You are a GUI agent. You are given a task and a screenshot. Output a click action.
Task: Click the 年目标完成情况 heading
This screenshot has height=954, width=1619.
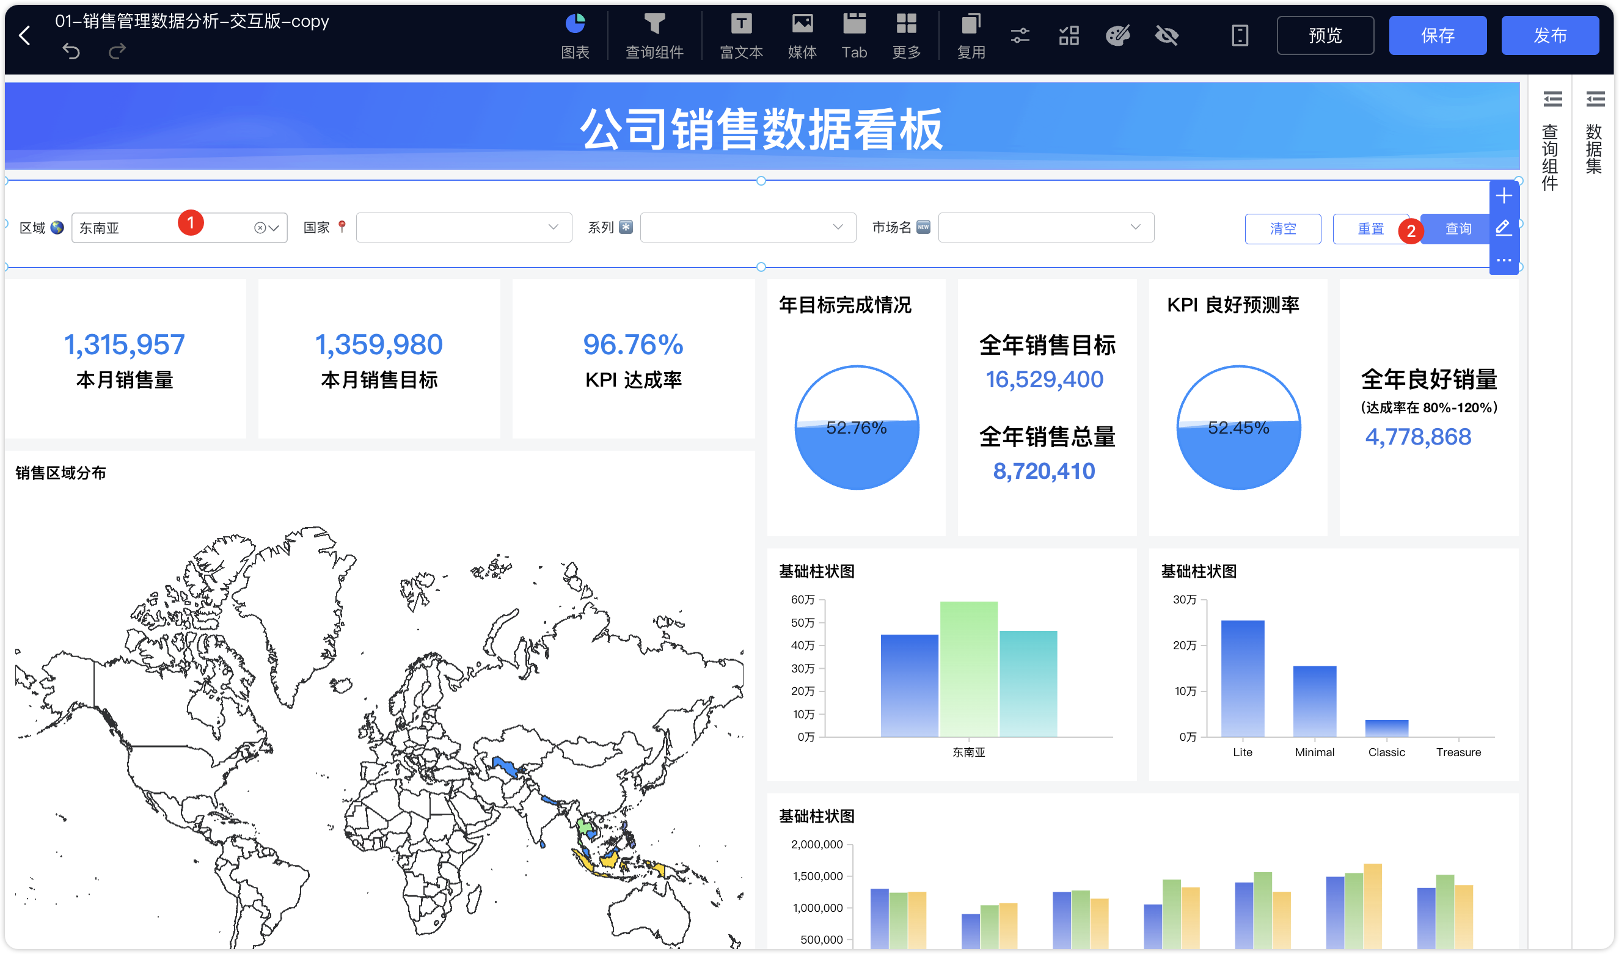coord(845,305)
